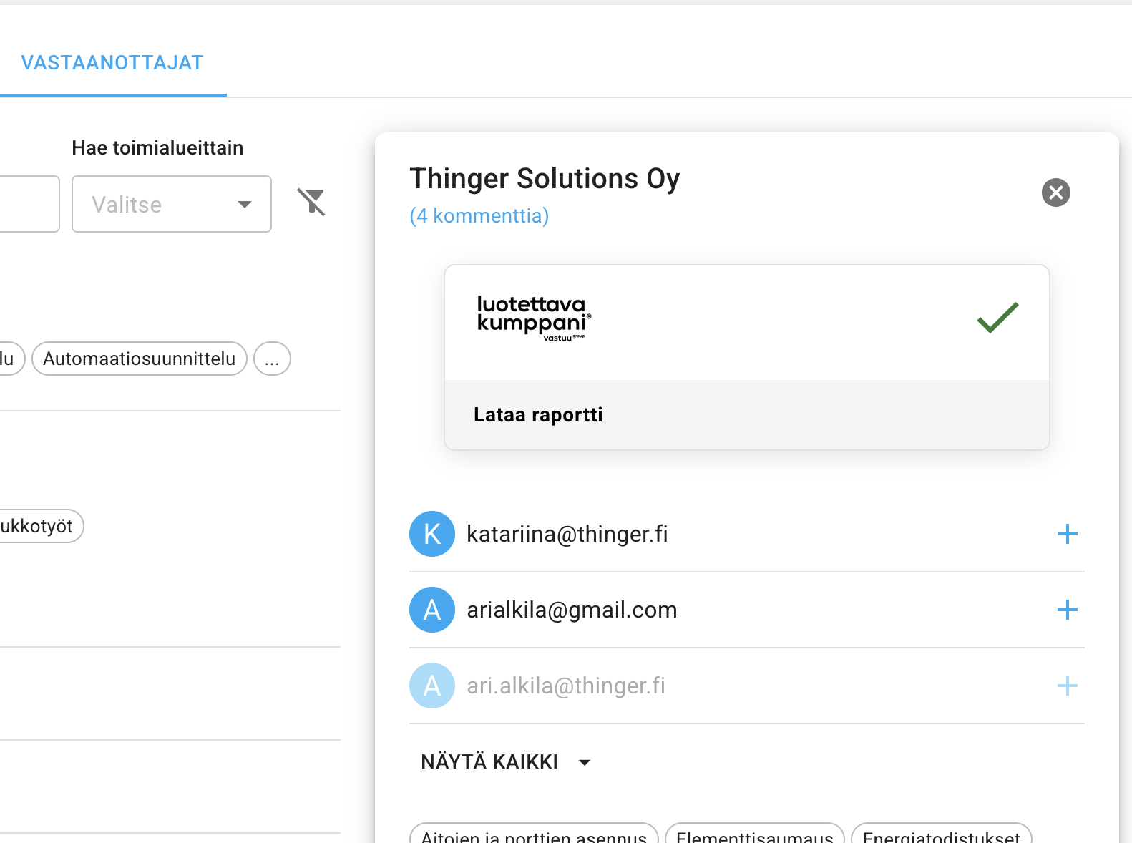Image resolution: width=1132 pixels, height=843 pixels.
Task: Close the Thinger Solutions Oy panel
Action: [1055, 193]
